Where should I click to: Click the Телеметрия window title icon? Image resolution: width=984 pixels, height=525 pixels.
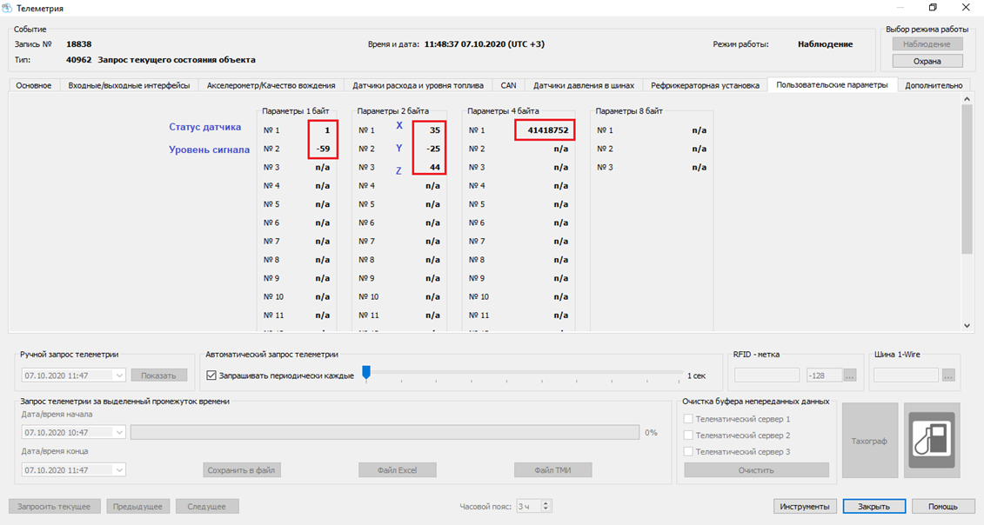coord(9,8)
